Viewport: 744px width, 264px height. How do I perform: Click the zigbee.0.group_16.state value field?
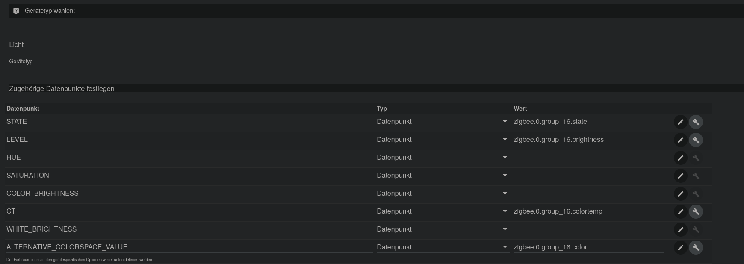(588, 122)
